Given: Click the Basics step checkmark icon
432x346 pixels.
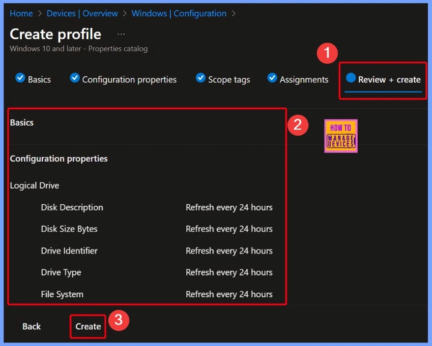Looking at the screenshot, I should pos(20,78).
